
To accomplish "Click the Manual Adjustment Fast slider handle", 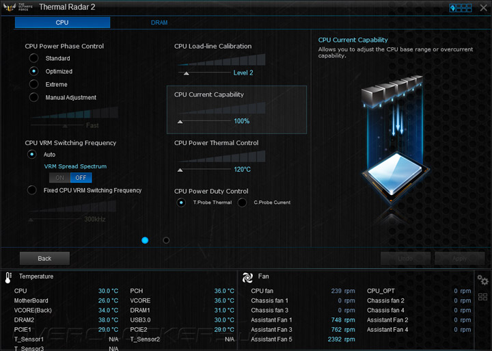I will (x=65, y=126).
